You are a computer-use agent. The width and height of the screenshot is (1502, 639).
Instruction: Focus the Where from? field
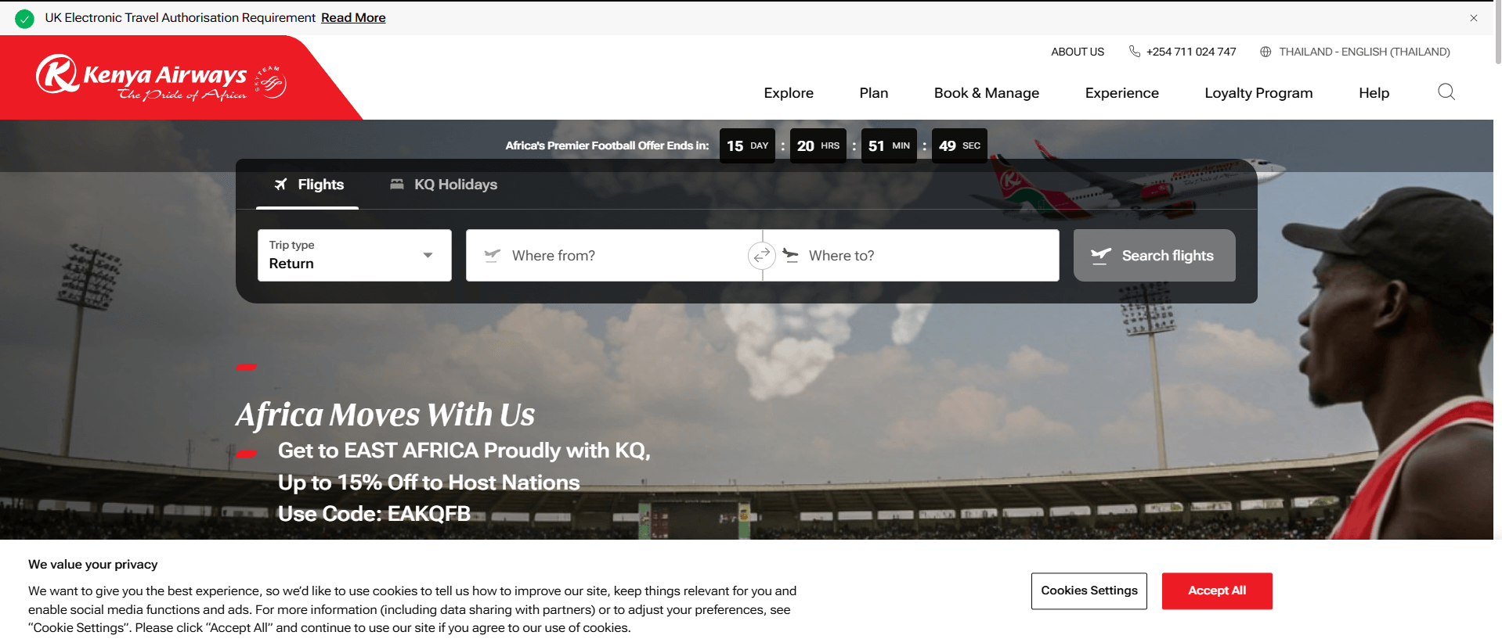[x=614, y=255]
